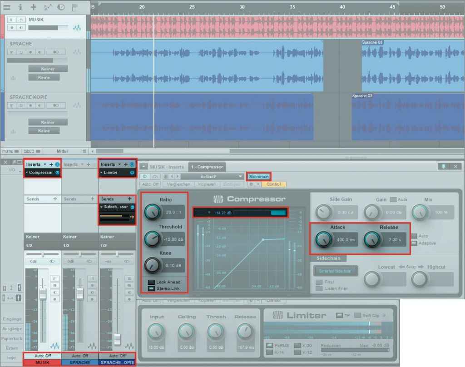Bypass the Compressor insert on MUSIK channel

click(x=57, y=173)
